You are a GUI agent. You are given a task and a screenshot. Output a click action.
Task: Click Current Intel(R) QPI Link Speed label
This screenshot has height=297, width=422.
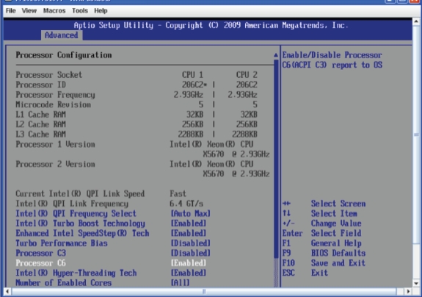[80, 194]
